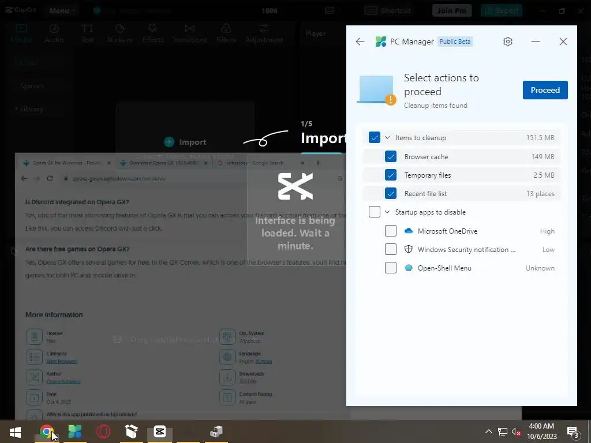Uncheck Items to cleanup checkbox
This screenshot has height=443, width=591.
pos(374,137)
